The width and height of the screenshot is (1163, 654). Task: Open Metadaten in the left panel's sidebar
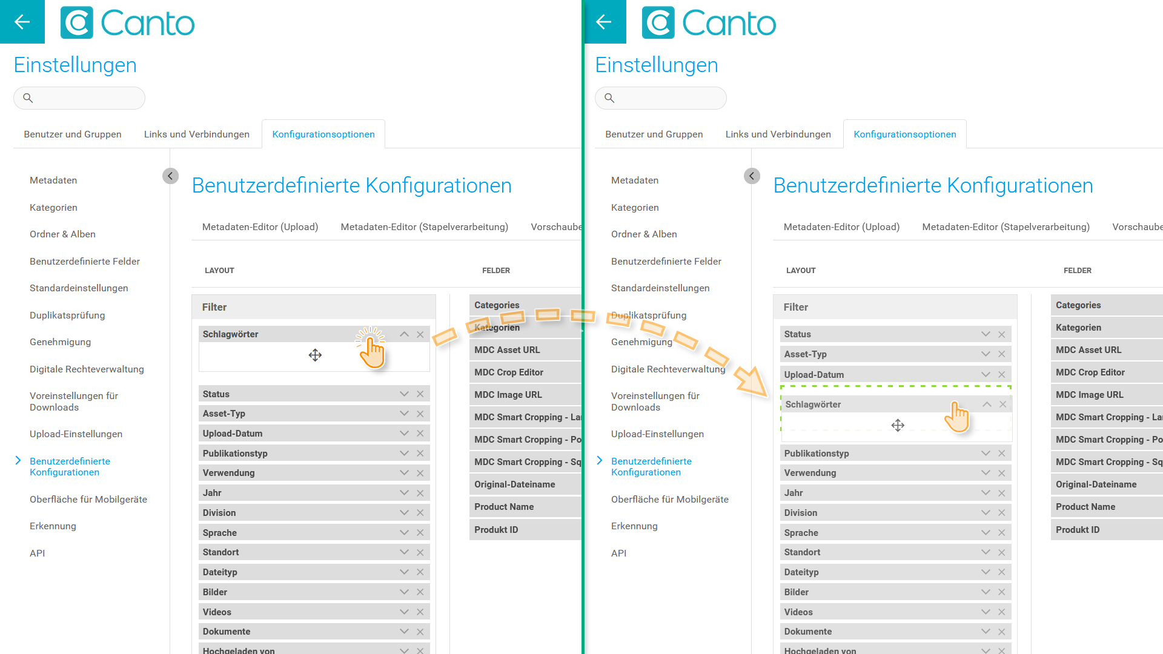(x=53, y=180)
